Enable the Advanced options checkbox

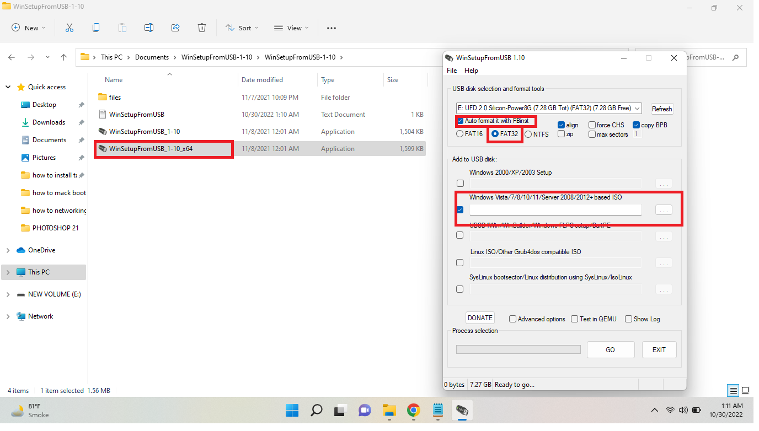pyautogui.click(x=512, y=319)
